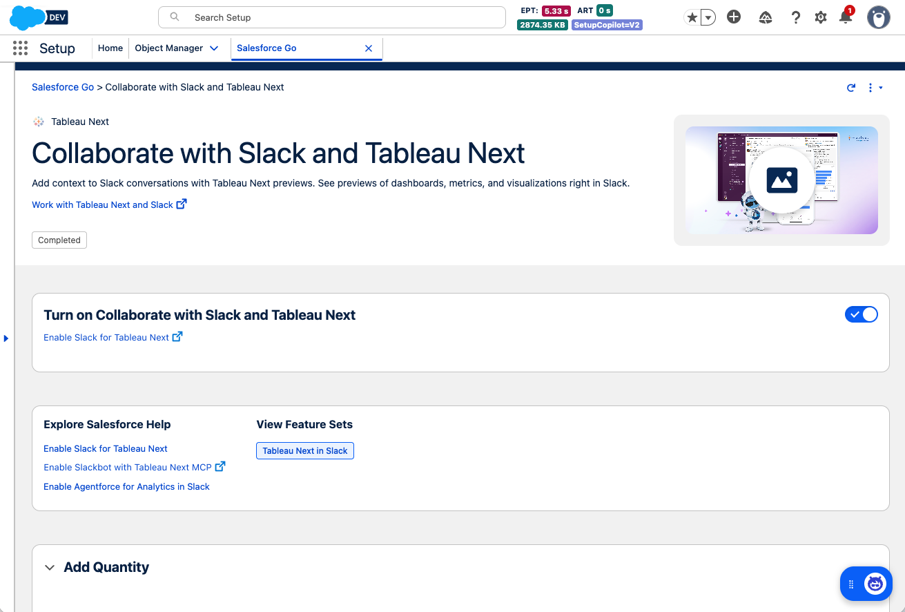Click the ART 0 s indicator
This screenshot has width=905, height=612.
[595, 10]
